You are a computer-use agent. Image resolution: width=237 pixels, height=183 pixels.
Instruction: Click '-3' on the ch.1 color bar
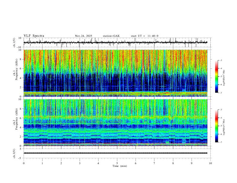(221, 60)
